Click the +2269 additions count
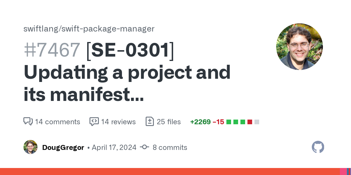This screenshot has width=351, height=175. tap(200, 122)
